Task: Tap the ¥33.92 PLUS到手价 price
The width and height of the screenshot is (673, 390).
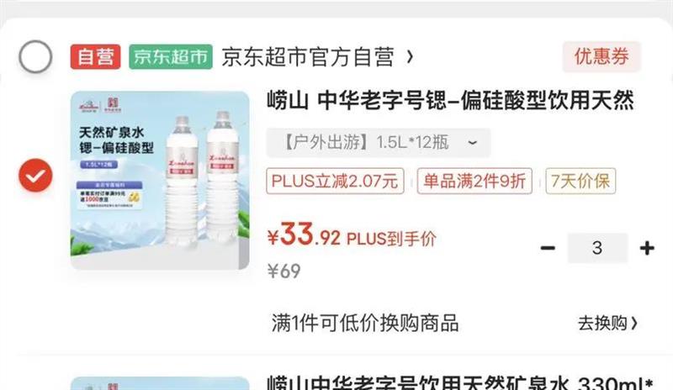Action: [x=352, y=235]
